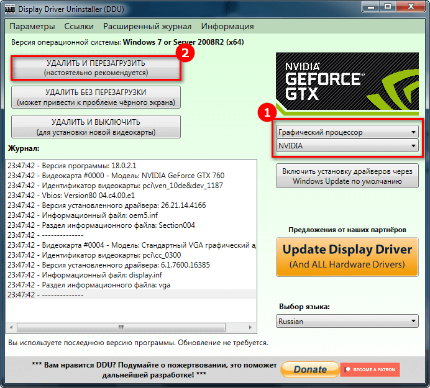Click УДАЛИТЬ И ПЕРЕЗАГРУЗИТЬ button
This screenshot has height=388, width=430.
[96, 68]
